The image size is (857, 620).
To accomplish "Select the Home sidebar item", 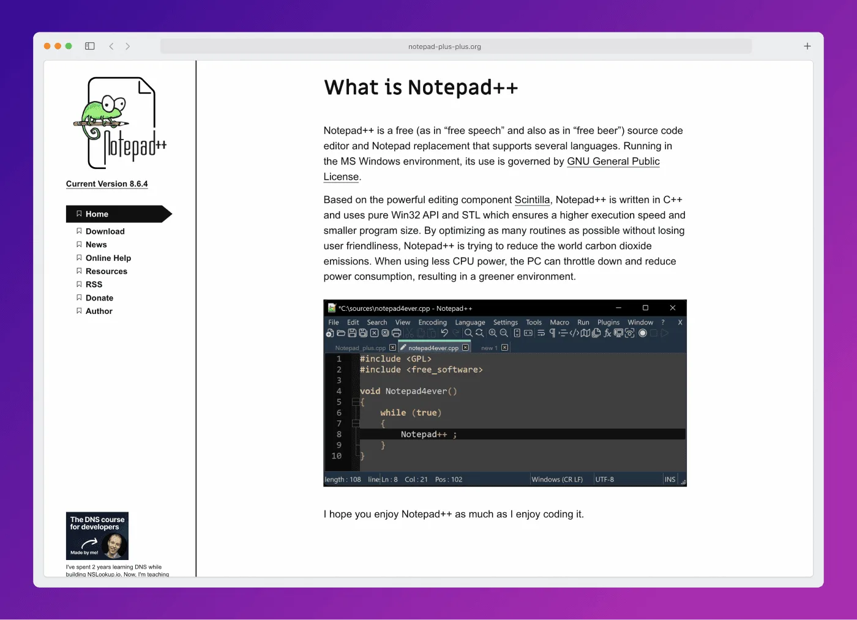I will (x=119, y=214).
